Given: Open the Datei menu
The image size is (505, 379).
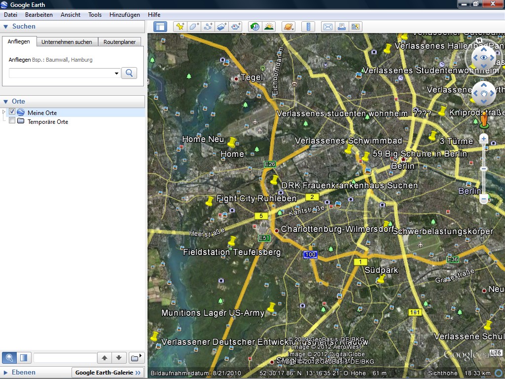Looking at the screenshot, I should pos(11,15).
